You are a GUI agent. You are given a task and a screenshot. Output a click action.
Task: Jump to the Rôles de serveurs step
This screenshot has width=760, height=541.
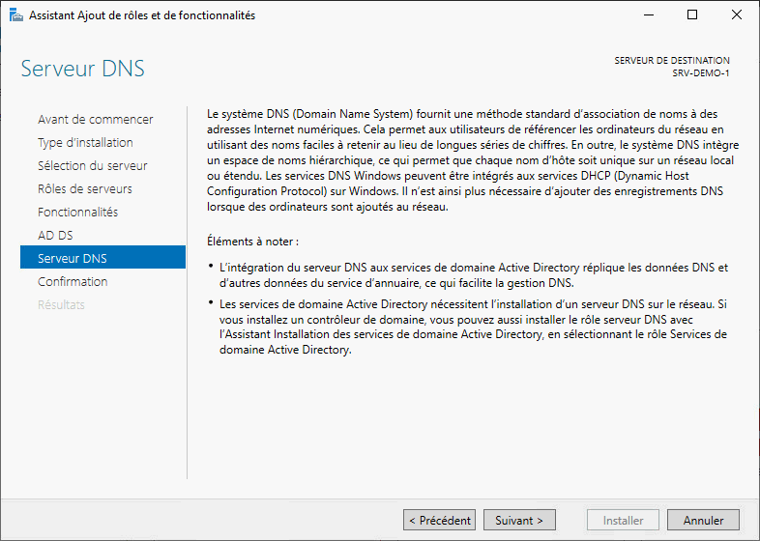click(x=85, y=189)
